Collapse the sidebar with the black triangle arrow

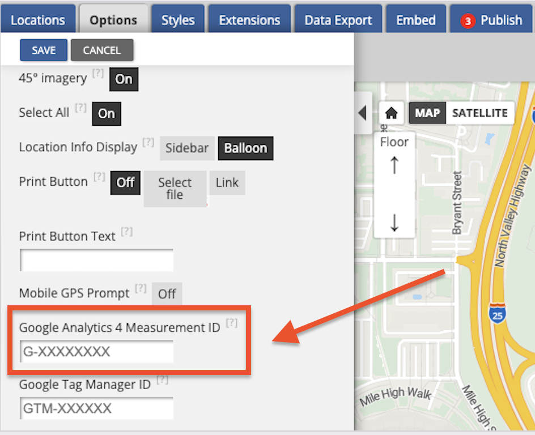[x=363, y=113]
